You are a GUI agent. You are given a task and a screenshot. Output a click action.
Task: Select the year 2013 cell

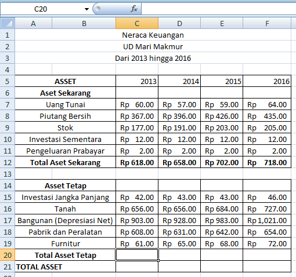click(137, 81)
